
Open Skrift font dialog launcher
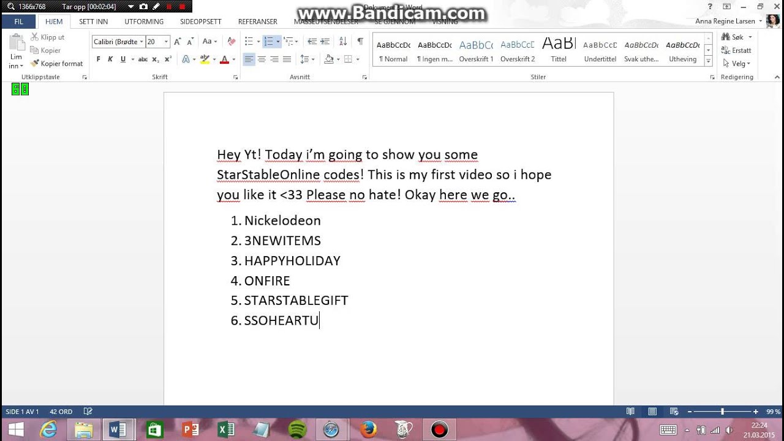[236, 77]
